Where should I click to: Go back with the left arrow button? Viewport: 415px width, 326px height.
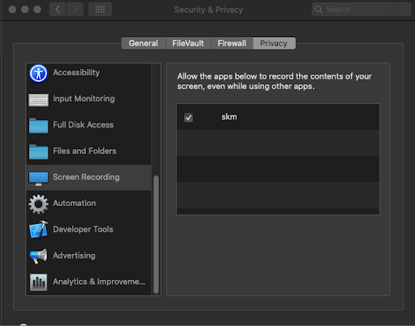tap(58, 10)
